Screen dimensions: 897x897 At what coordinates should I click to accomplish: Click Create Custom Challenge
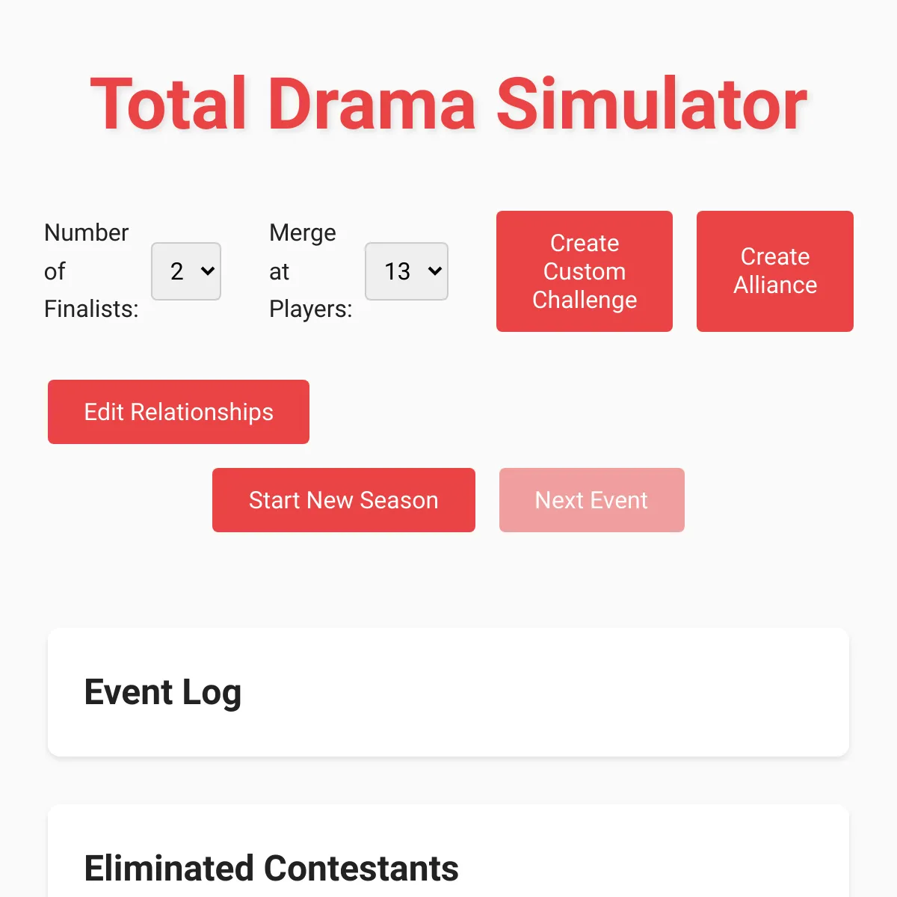point(584,271)
